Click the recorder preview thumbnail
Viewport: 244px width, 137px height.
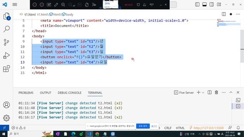(x=111, y=5)
